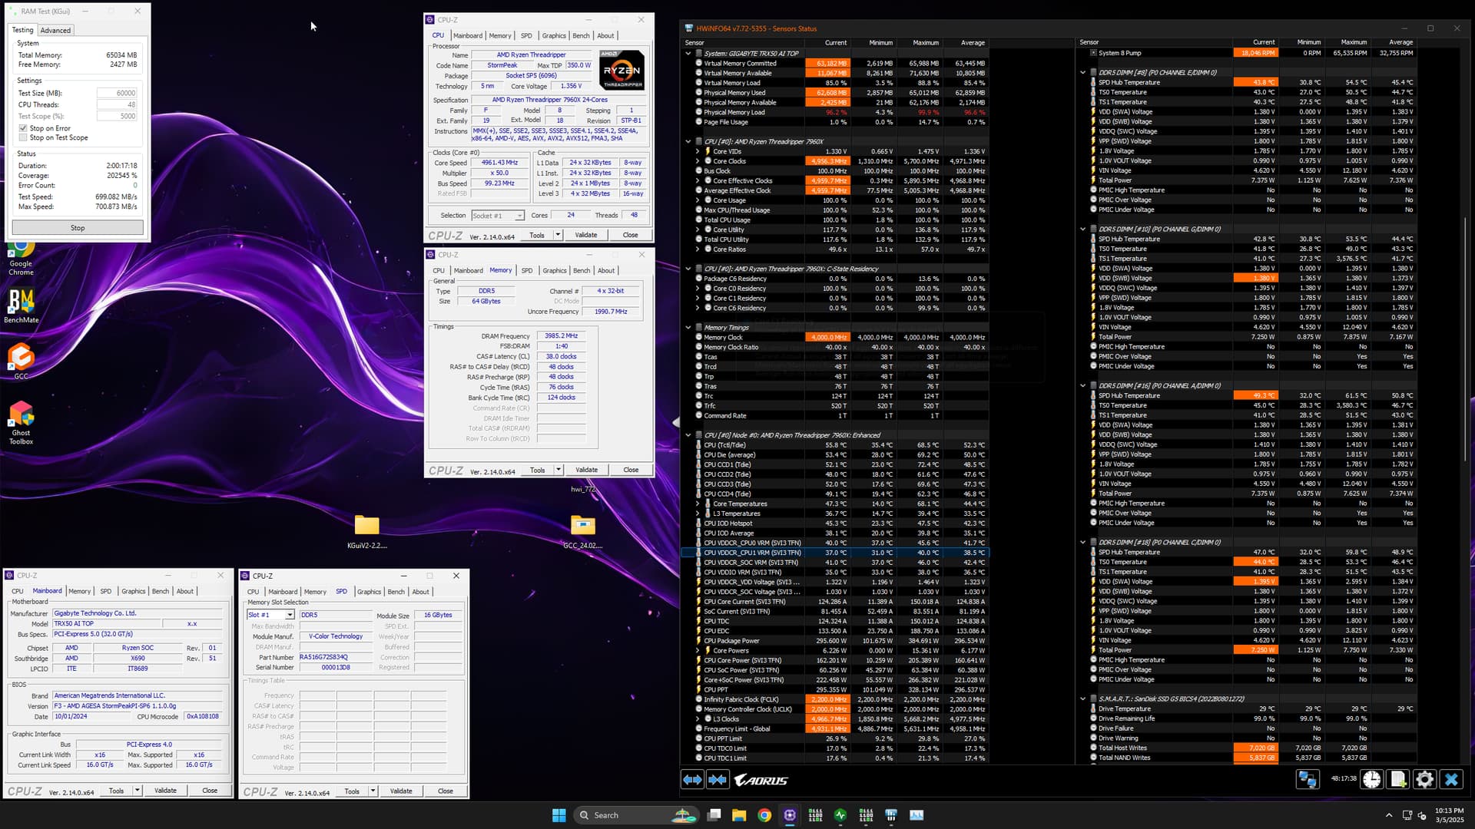1475x829 pixels.
Task: Collapse the Memory Timings sensor group
Action: tap(688, 328)
